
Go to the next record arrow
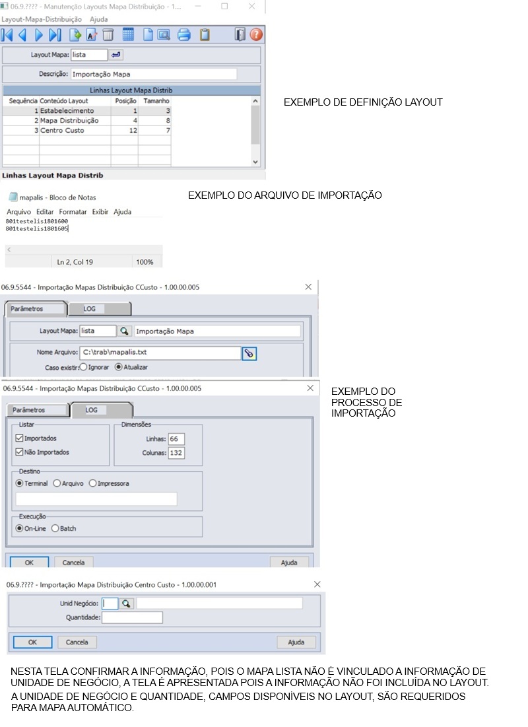tap(39, 35)
